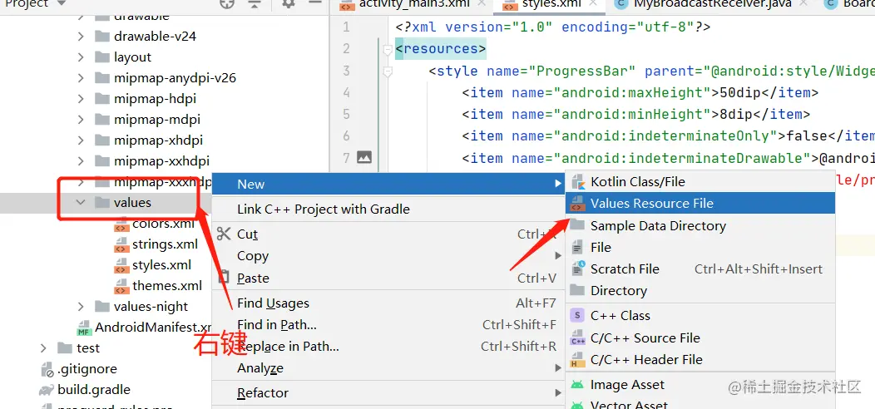Close the styles.xml tab
Screen dimensions: 875x409
(593, 3)
